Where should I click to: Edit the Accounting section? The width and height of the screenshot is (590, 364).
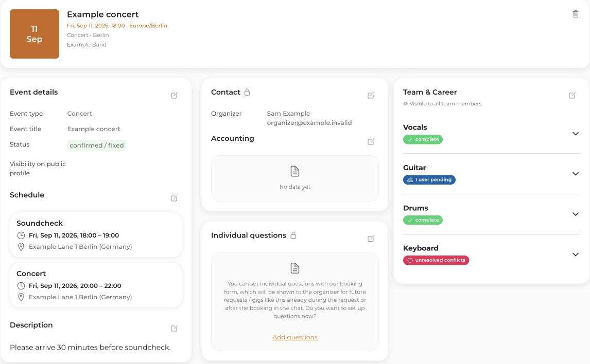(371, 141)
